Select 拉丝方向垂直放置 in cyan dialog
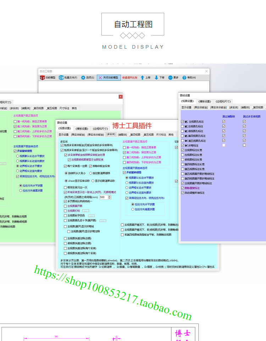Image resolution: width=266 pixels, height=341 pixels. click(x=133, y=210)
